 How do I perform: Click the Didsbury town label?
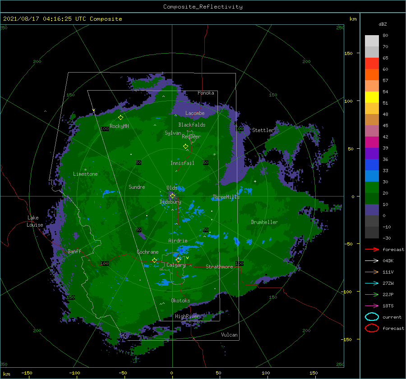[x=171, y=202]
